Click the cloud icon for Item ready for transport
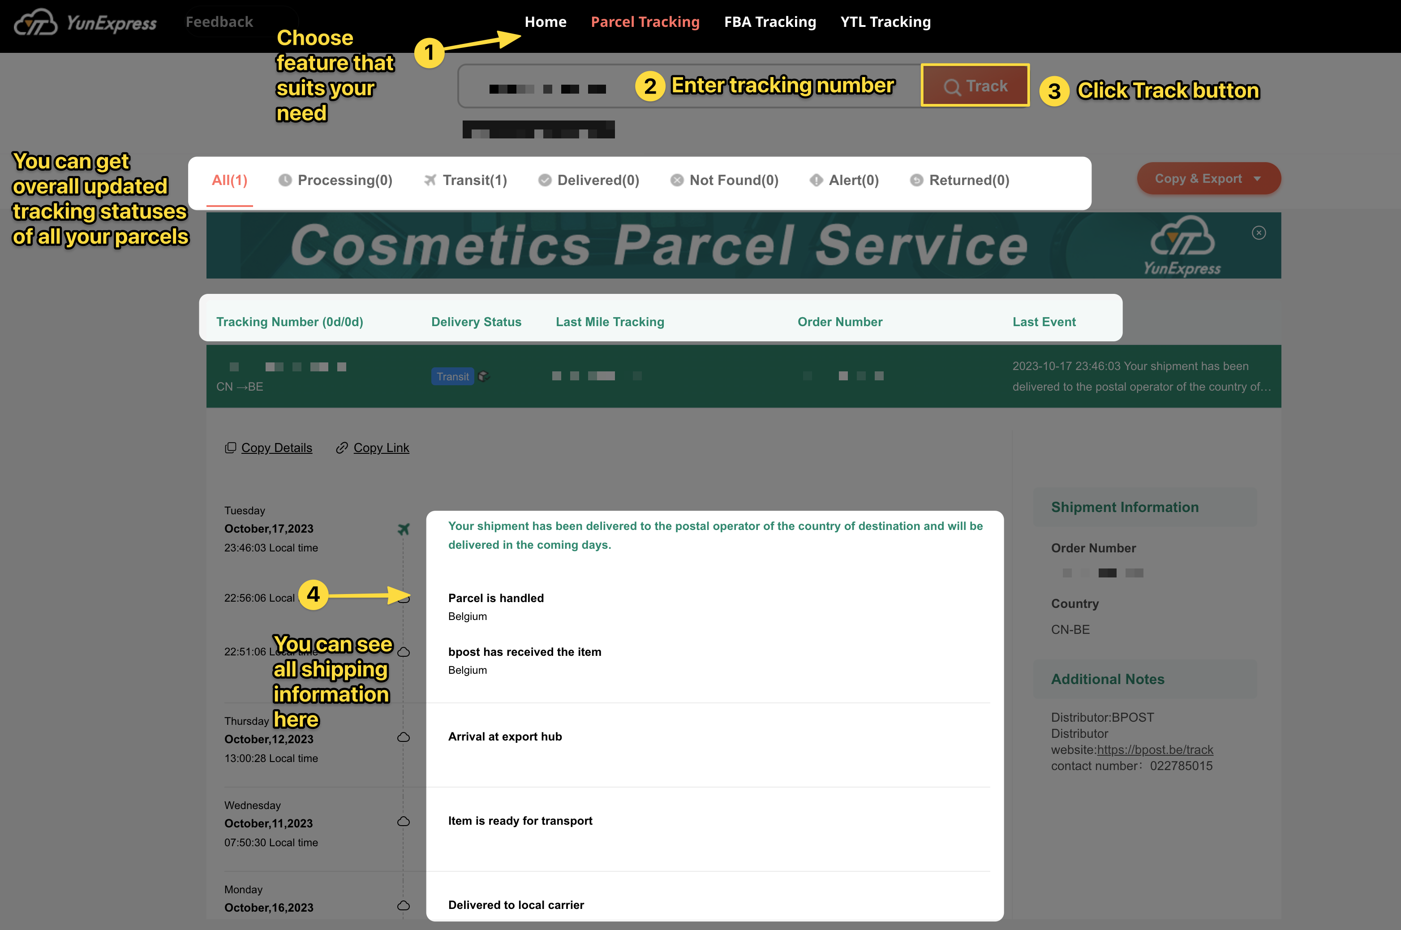 tap(403, 821)
